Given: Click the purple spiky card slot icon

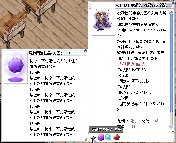Looking at the screenshot, I should point(101,137).
